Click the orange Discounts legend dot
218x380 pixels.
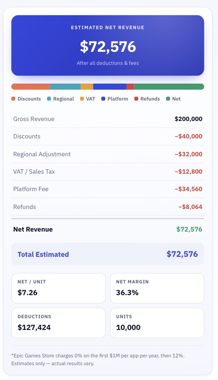click(x=14, y=99)
